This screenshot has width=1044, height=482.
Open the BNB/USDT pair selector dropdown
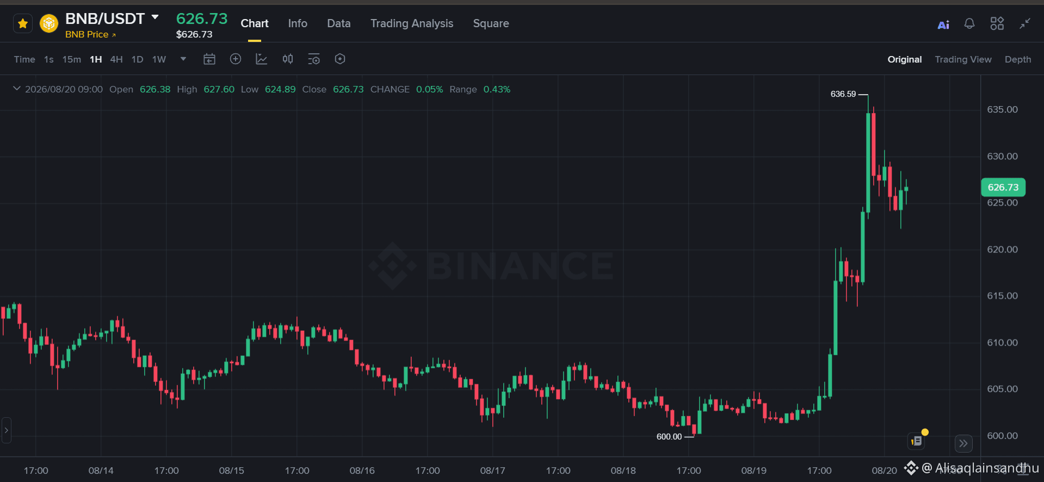pyautogui.click(x=155, y=17)
